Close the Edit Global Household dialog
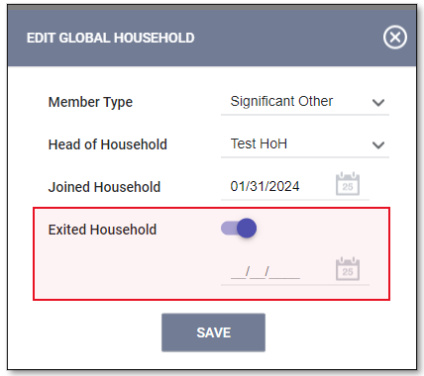424x376 pixels. click(395, 38)
